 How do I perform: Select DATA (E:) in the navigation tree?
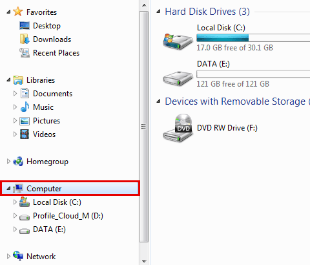[x=49, y=229]
